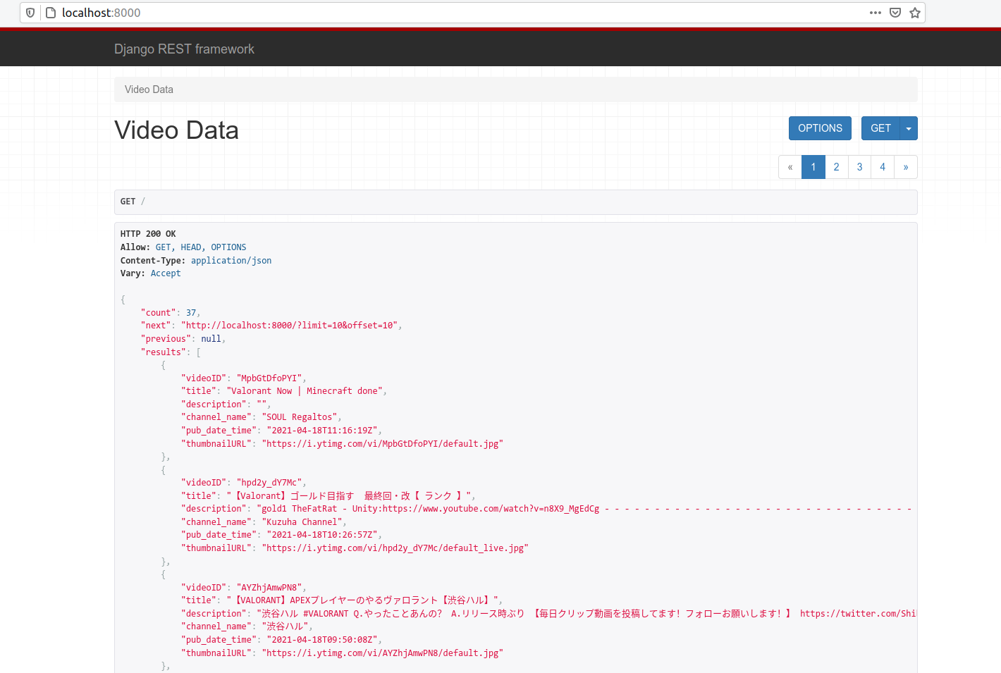Screen dimensions: 1001x673
Task: Select current pagination page 1
Action: pyautogui.click(x=813, y=167)
